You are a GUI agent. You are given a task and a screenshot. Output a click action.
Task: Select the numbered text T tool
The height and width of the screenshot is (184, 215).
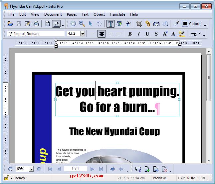pos(128,24)
